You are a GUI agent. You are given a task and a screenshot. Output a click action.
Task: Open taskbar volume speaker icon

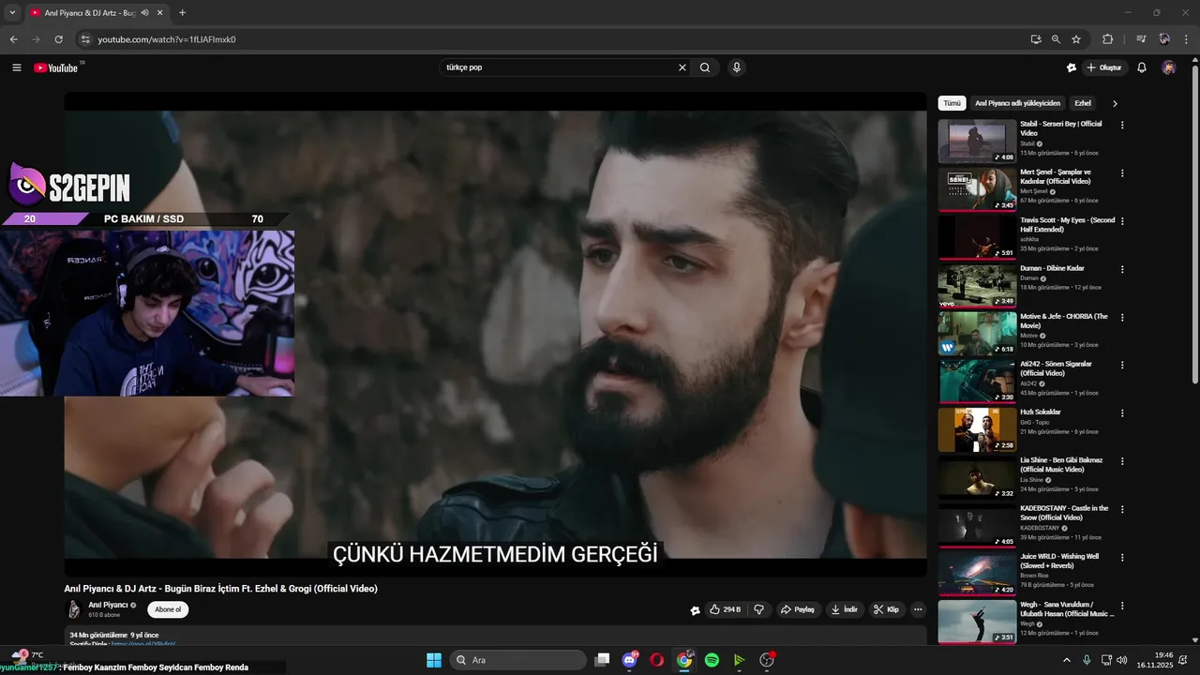[1122, 660]
